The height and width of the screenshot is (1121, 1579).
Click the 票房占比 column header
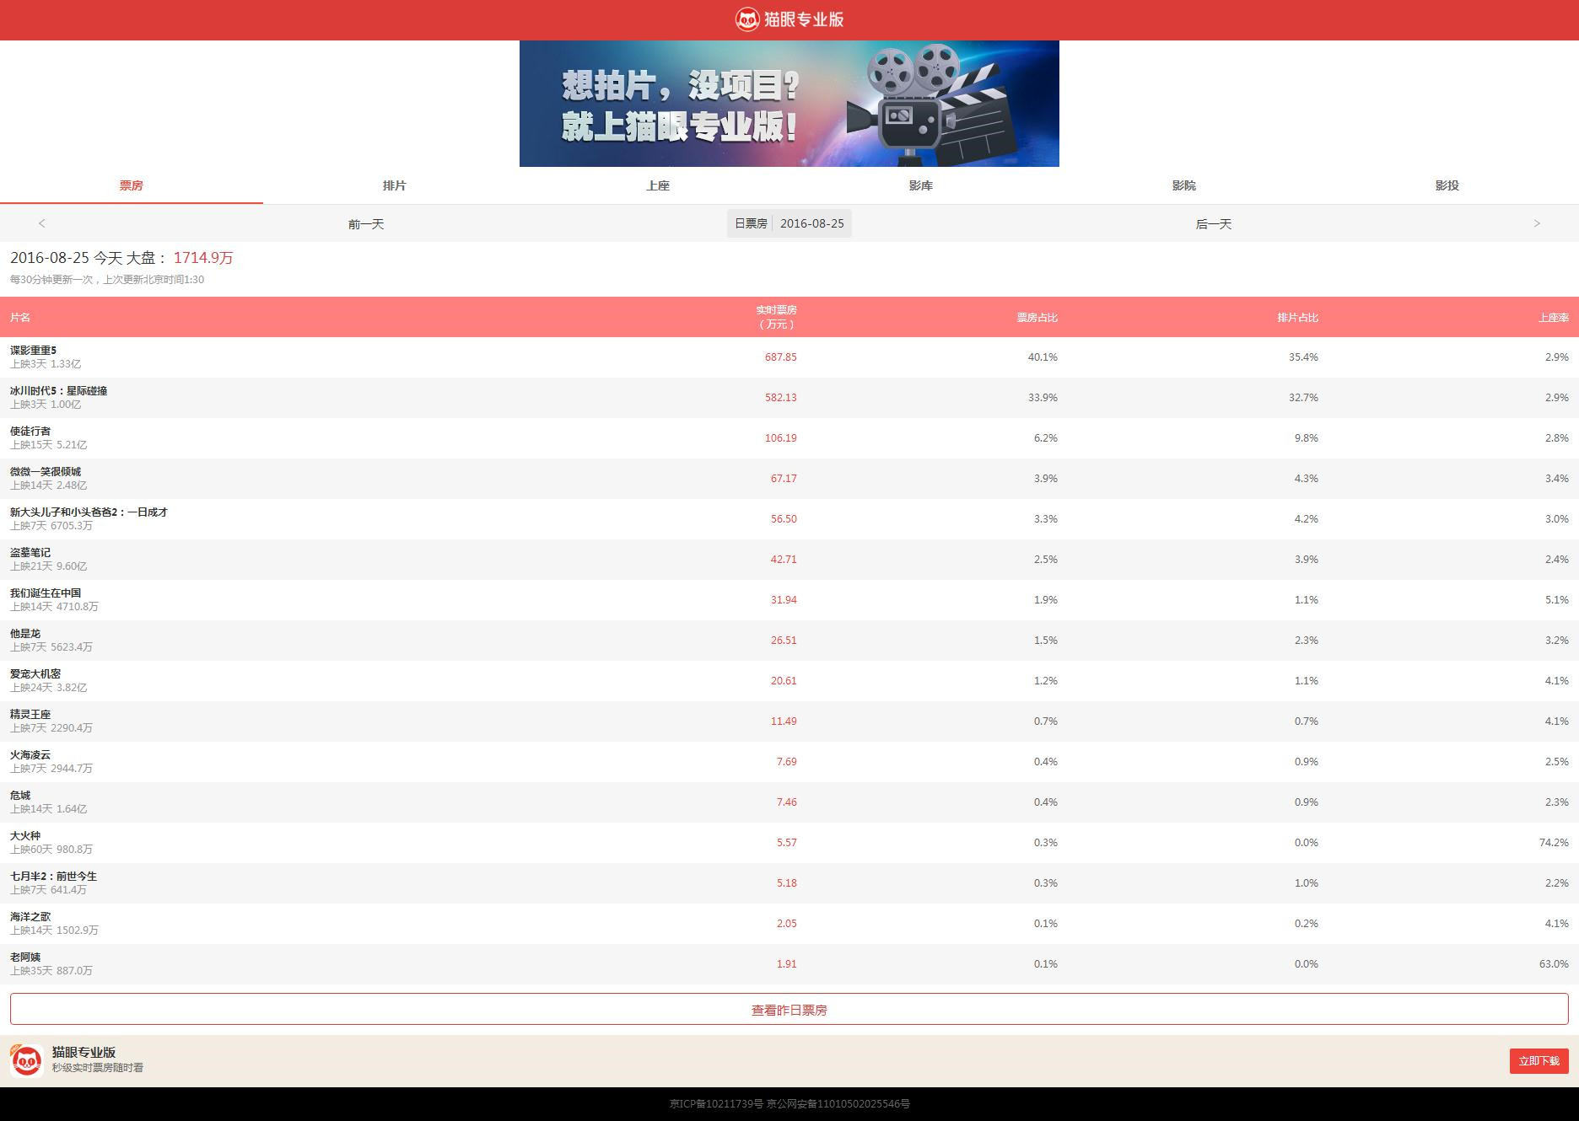point(1037,317)
